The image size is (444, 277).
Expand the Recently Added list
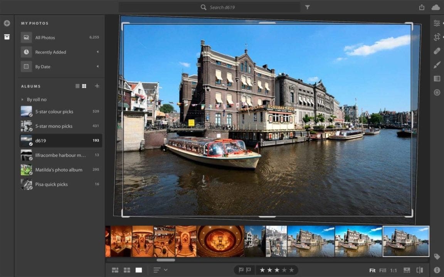(98, 52)
